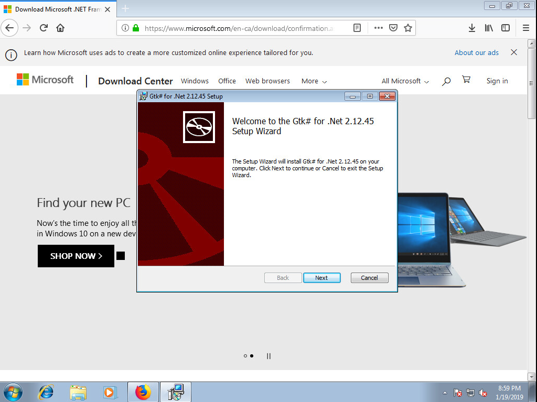Image resolution: width=537 pixels, height=402 pixels.
Task: Click the muted volume tray icon
Action: click(x=483, y=393)
